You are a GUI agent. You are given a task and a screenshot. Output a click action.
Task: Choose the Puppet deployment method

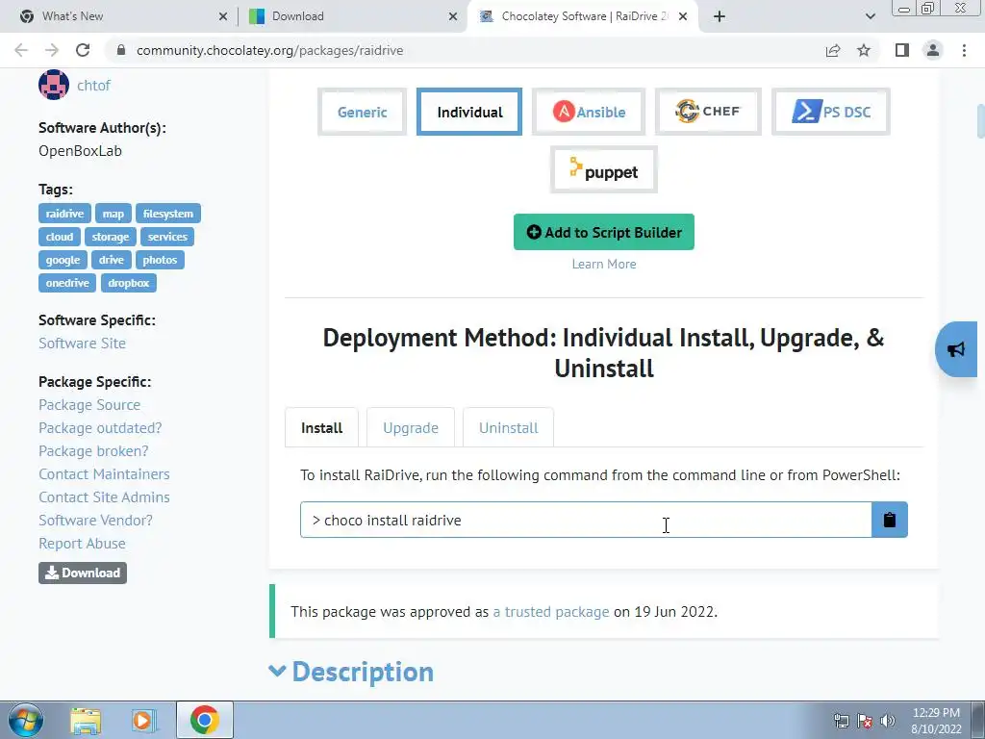pos(604,169)
